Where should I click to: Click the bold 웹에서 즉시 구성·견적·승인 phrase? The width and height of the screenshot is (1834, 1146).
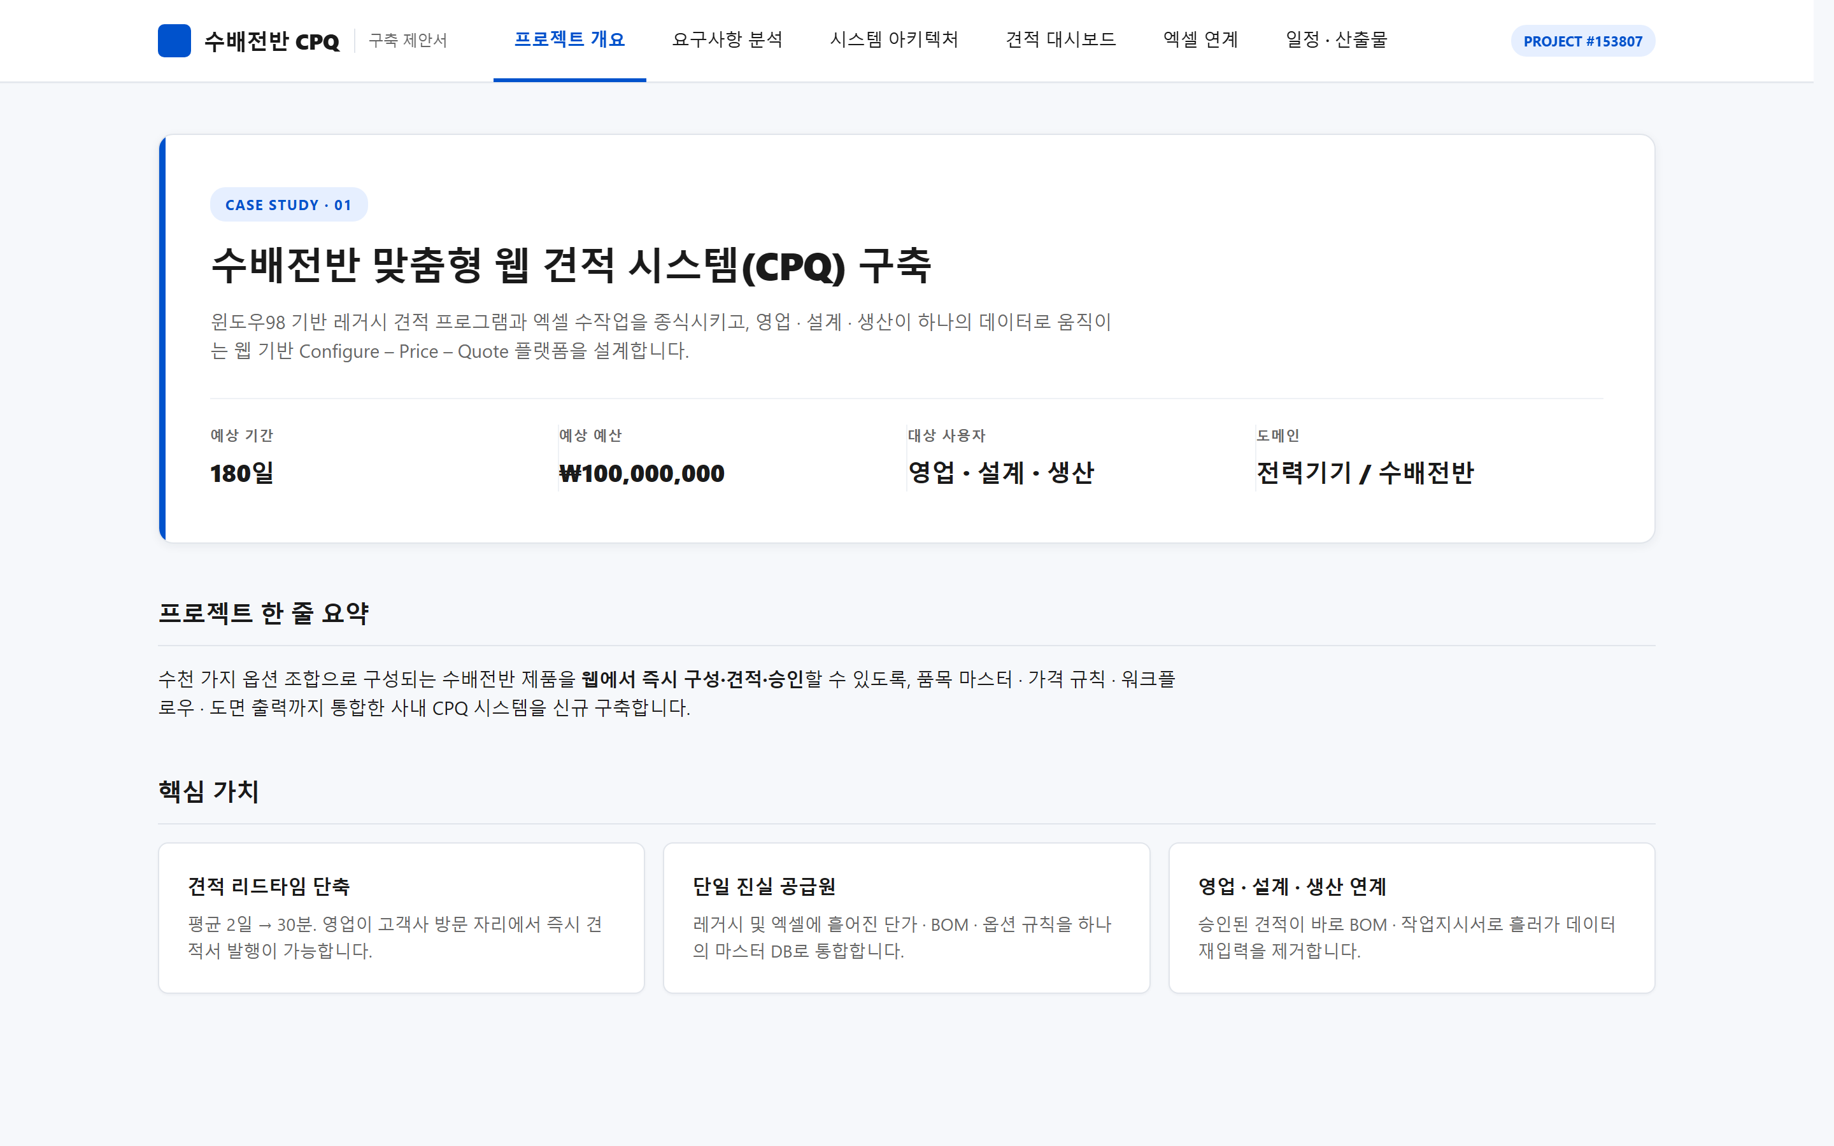pos(692,678)
